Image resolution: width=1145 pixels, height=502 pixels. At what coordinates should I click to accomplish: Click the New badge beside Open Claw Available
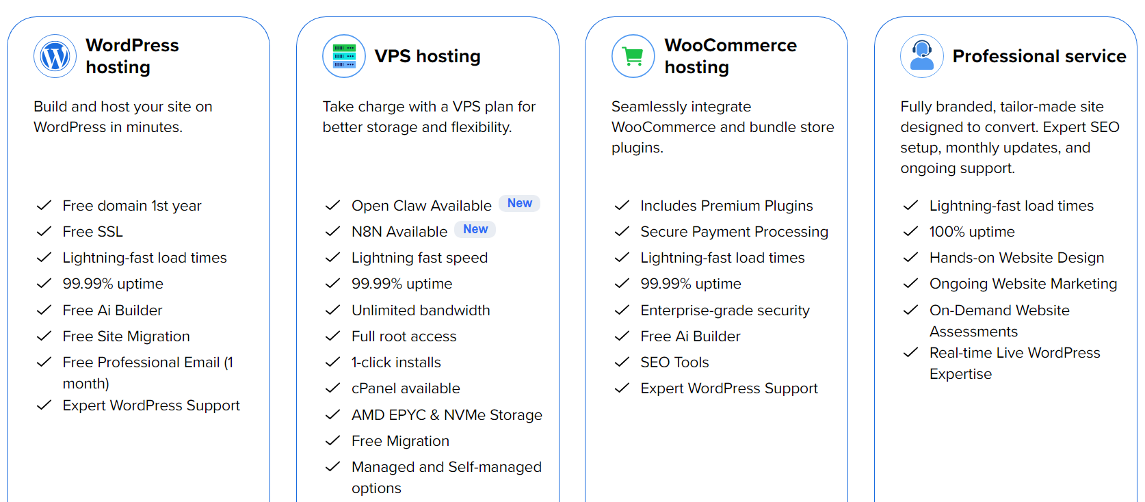coord(519,203)
